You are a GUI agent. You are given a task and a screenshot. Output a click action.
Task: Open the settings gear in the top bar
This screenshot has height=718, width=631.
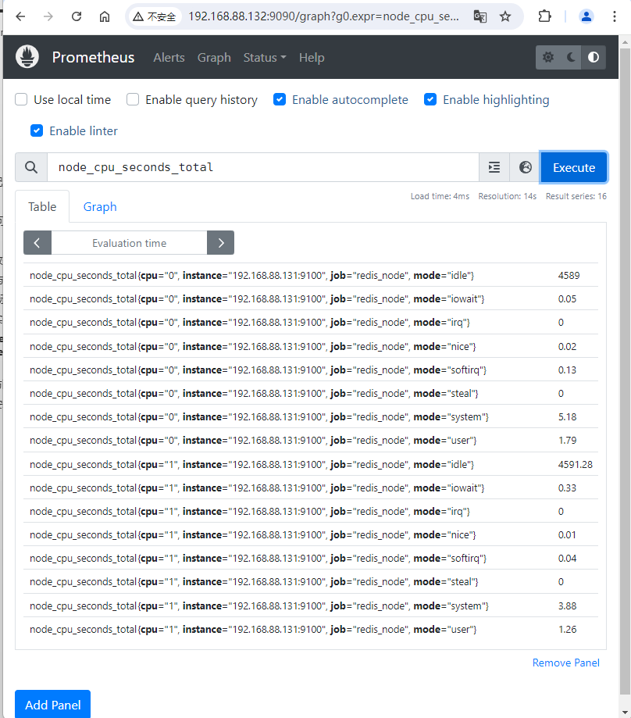tap(548, 57)
